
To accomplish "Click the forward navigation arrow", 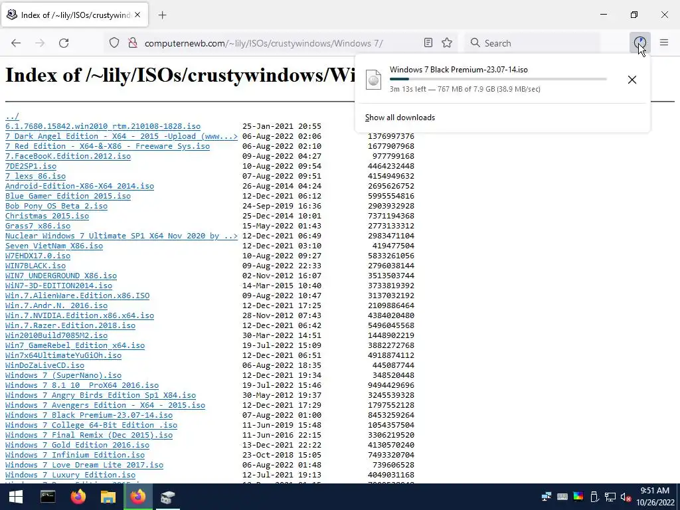I will tap(40, 43).
